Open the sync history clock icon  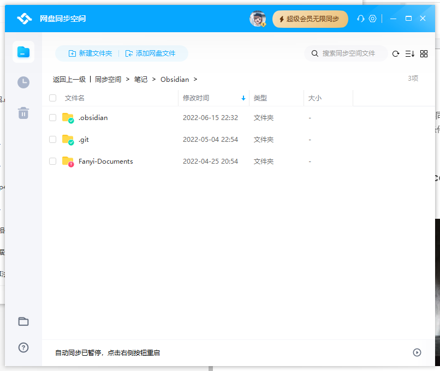(x=23, y=82)
